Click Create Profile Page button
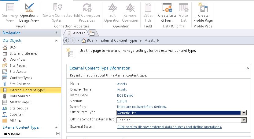This screenshot has height=139, width=254. pyautogui.click(x=203, y=12)
